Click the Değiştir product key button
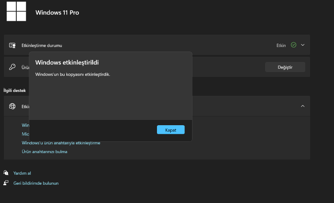The width and height of the screenshot is (334, 203). [285, 67]
